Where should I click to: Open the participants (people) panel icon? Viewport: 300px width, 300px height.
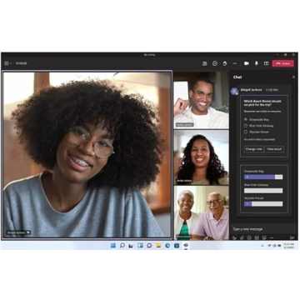coord(205,63)
